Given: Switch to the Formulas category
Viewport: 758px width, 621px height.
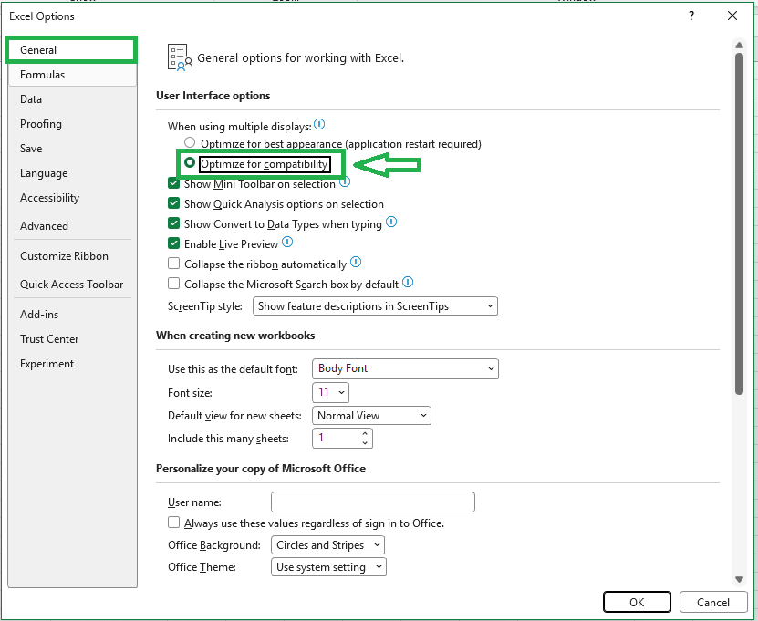Looking at the screenshot, I should 72,75.
